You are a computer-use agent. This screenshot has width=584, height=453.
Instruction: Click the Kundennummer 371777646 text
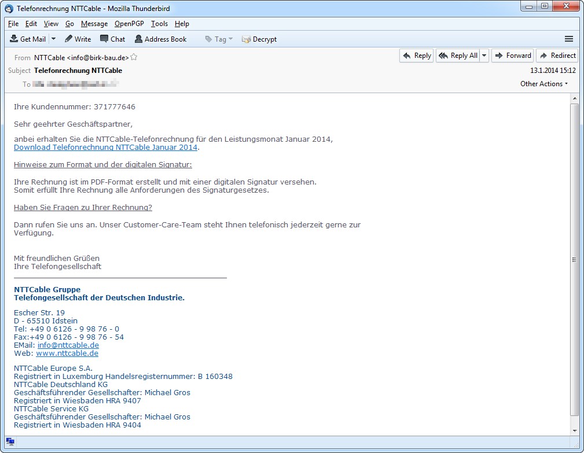(x=75, y=107)
